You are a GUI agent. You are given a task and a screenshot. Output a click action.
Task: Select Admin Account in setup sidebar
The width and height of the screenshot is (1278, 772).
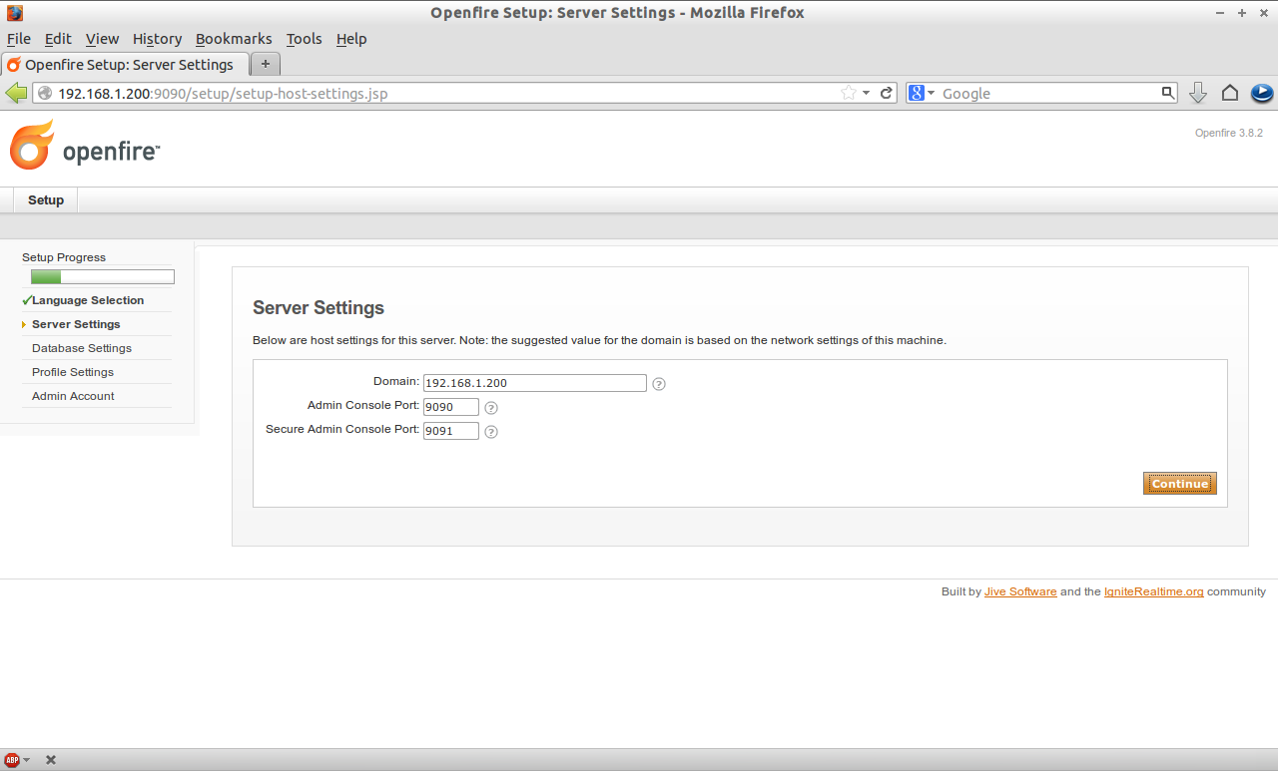[73, 396]
